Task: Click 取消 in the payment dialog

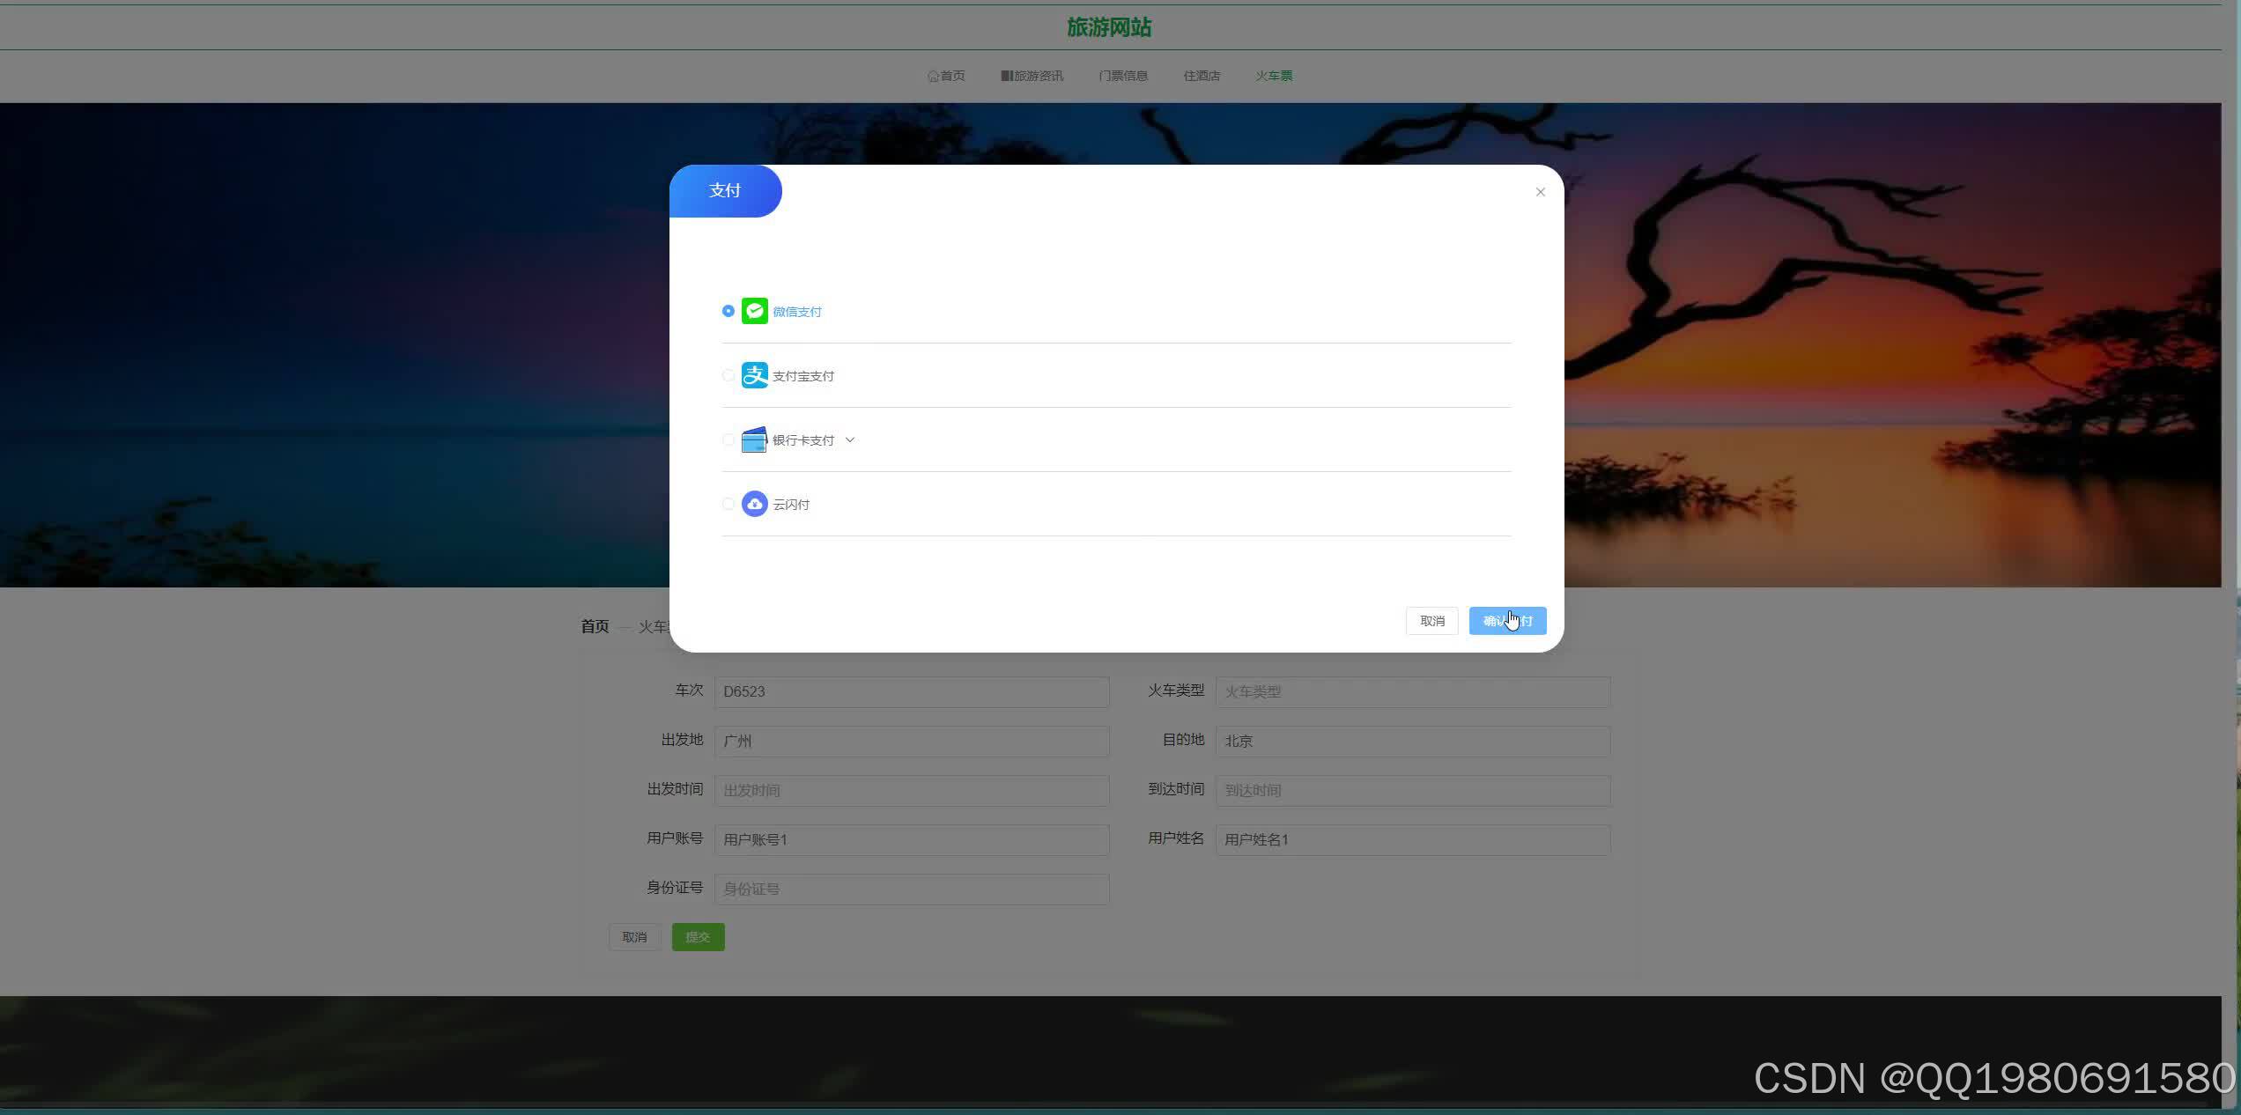Action: (1431, 621)
